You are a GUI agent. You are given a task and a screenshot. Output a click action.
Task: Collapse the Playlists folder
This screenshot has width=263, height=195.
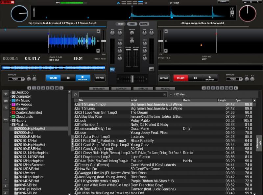coord(11,125)
